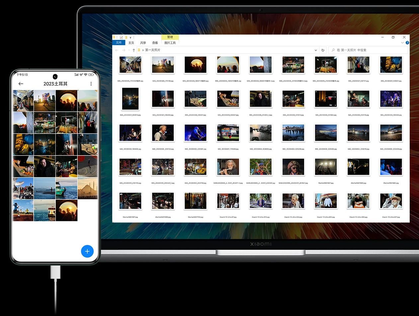This screenshot has height=316, width=419.
Task: Select file IMG_20230327_120721.jpg
Action: pyautogui.click(x=358, y=64)
